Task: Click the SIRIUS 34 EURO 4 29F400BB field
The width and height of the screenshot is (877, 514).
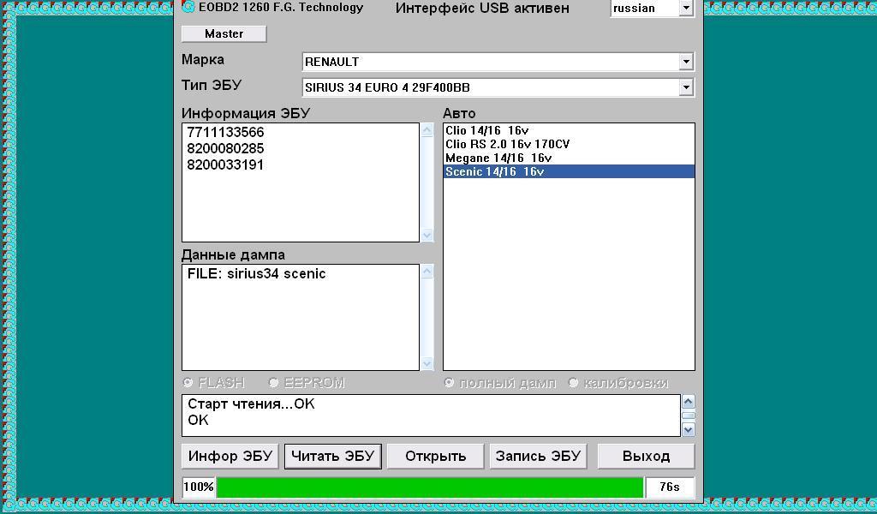Action: tap(491, 87)
